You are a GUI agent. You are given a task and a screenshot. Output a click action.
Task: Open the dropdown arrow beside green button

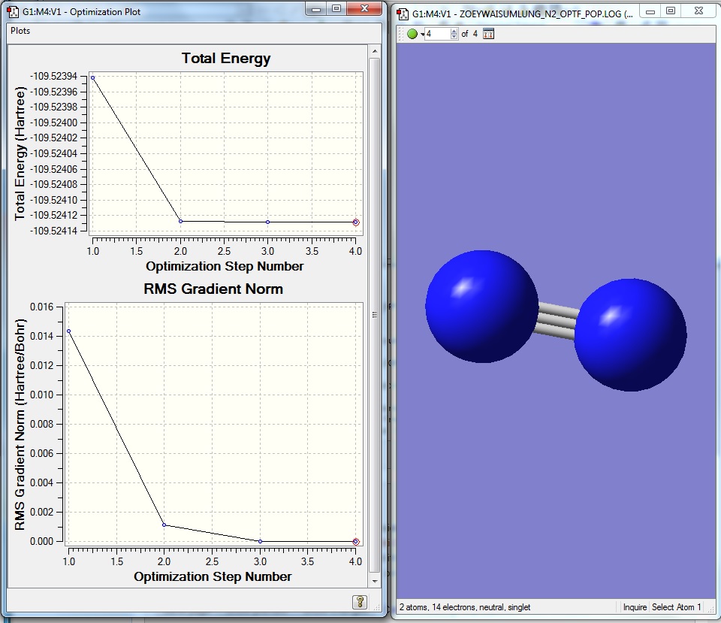pyautogui.click(x=422, y=35)
